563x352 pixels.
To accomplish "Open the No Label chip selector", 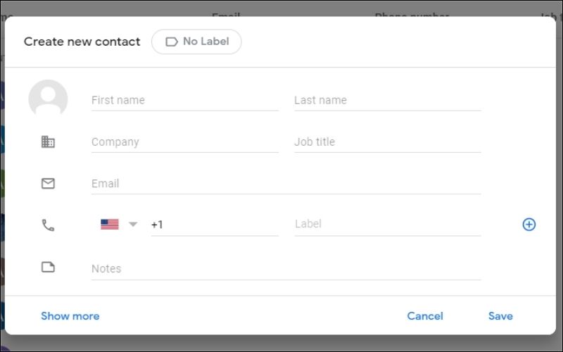I will coord(196,42).
